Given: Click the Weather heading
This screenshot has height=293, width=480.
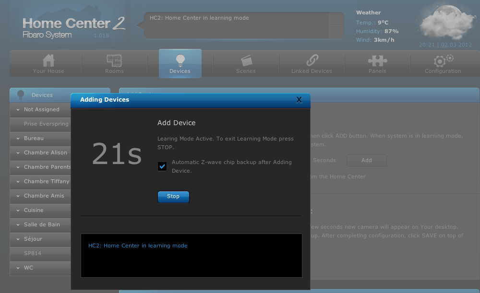Looking at the screenshot, I should click(369, 12).
